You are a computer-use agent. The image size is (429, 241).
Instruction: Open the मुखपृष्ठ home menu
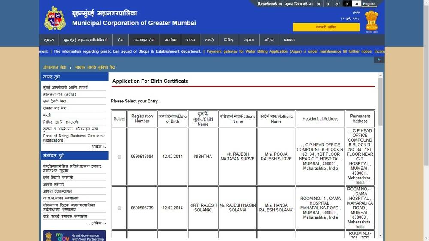point(49,40)
